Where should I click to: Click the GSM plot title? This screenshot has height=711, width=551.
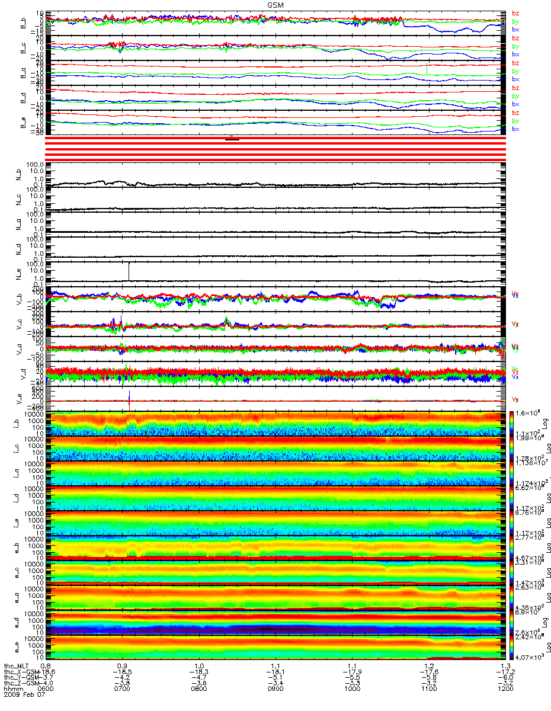click(275, 4)
